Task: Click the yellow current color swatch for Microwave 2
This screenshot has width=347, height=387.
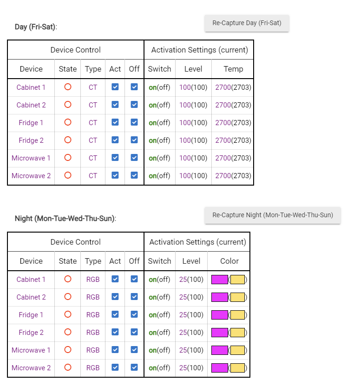Action: coord(237,368)
